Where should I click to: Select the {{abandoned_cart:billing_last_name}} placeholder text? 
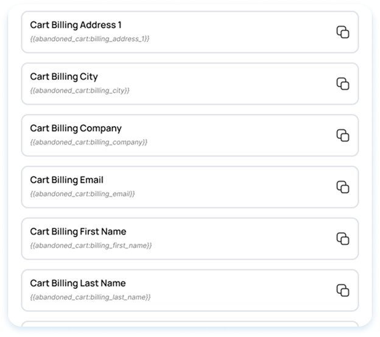click(x=90, y=297)
